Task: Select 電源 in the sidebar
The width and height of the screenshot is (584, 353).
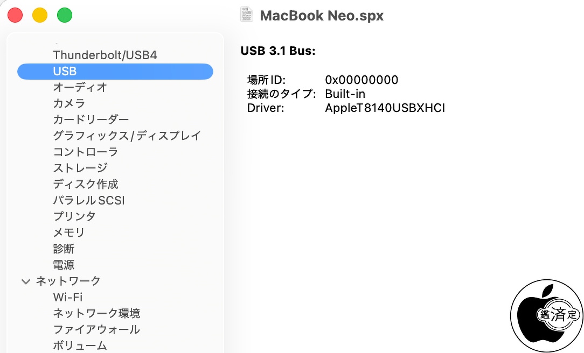Action: pyautogui.click(x=64, y=265)
